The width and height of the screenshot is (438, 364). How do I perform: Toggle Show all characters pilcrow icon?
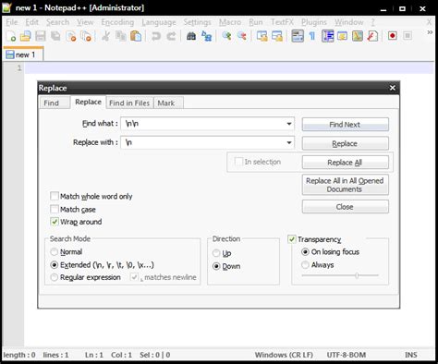[312, 36]
